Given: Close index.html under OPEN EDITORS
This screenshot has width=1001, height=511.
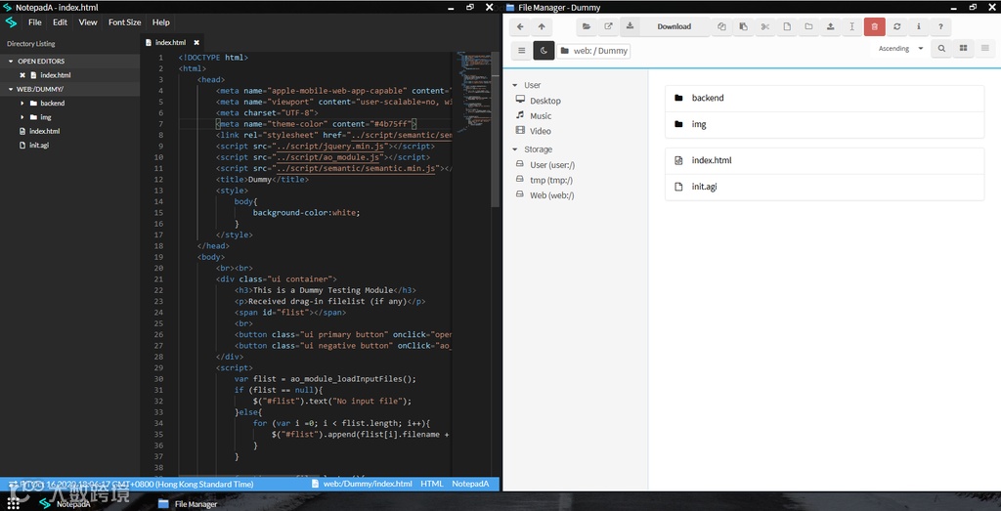Looking at the screenshot, I should click(22, 75).
